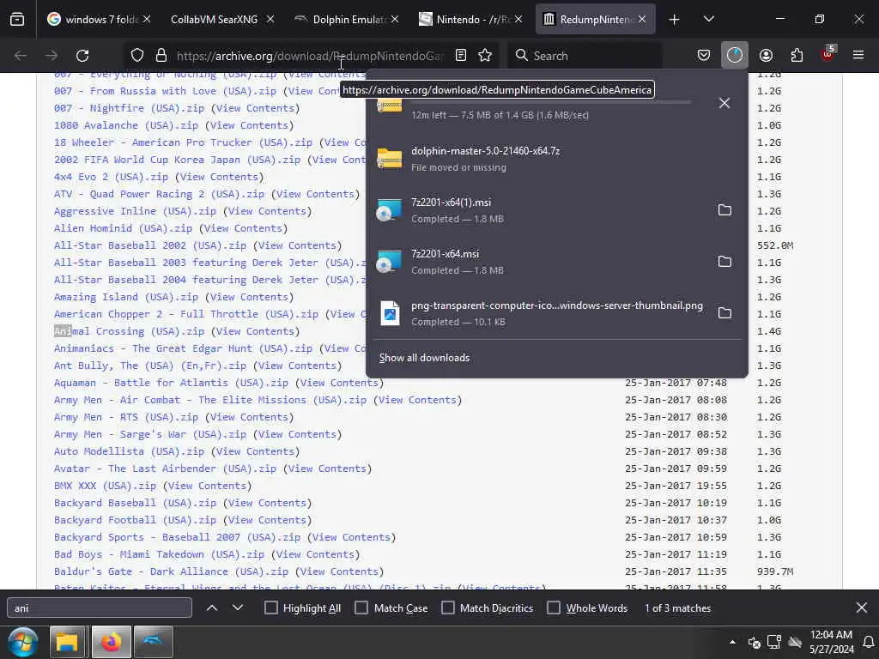Image resolution: width=879 pixels, height=659 pixels.
Task: Select the RedumpNintendo active tab
Action: point(595,19)
